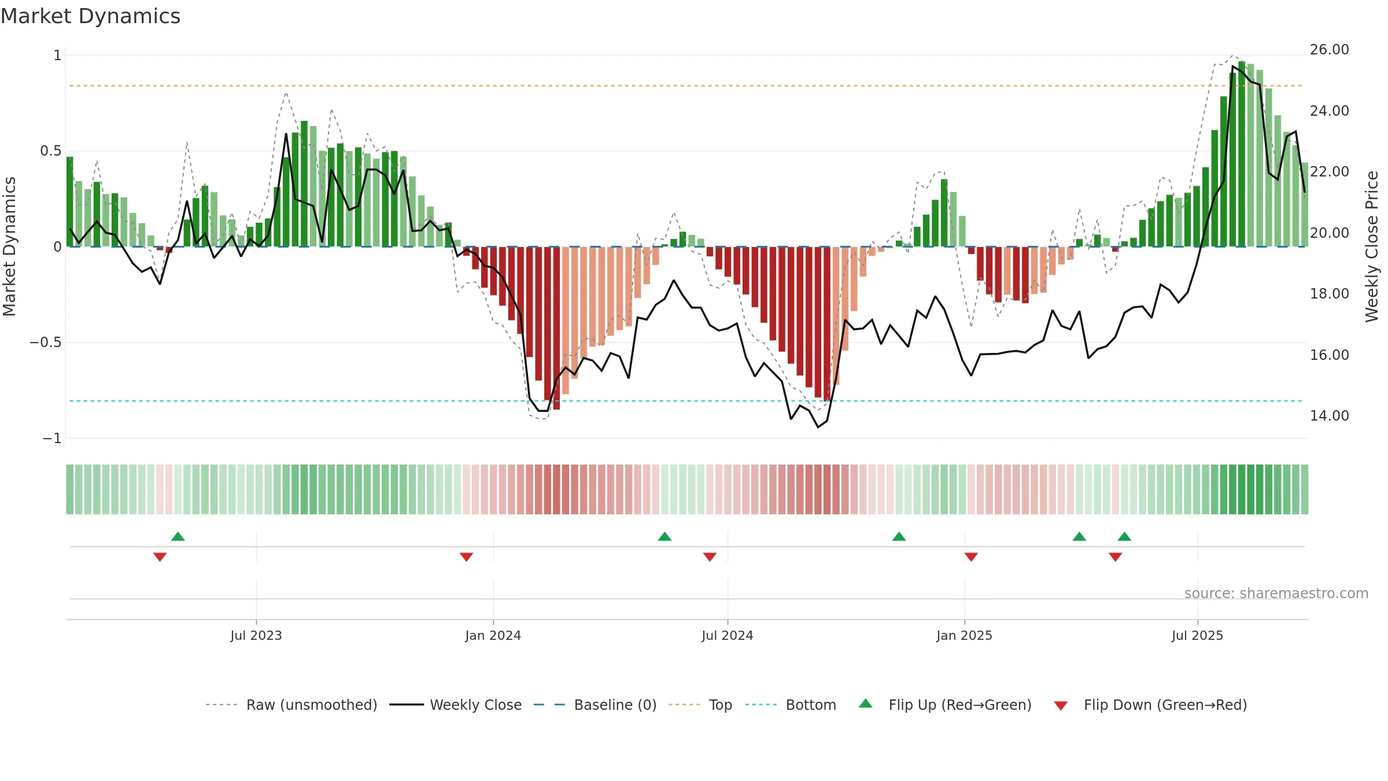The height and width of the screenshot is (781, 1388).
Task: Click the Jul 2024 x-axis label
Action: click(728, 635)
